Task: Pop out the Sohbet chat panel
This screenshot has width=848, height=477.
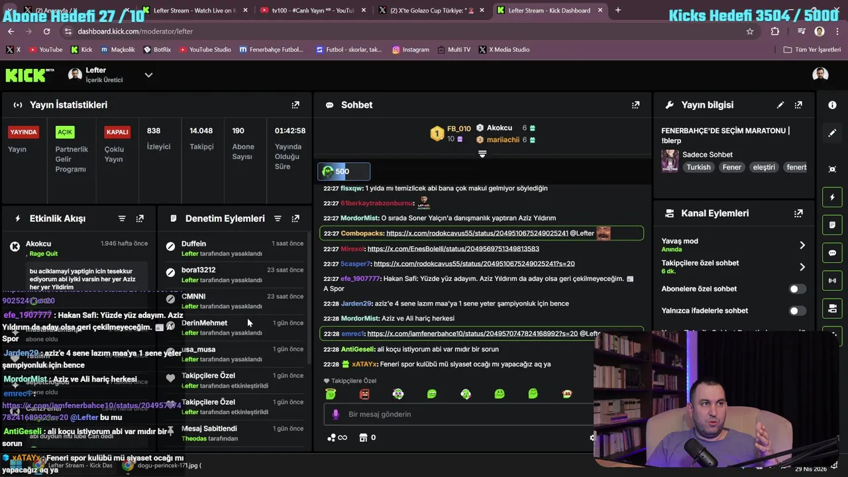Action: click(x=635, y=105)
